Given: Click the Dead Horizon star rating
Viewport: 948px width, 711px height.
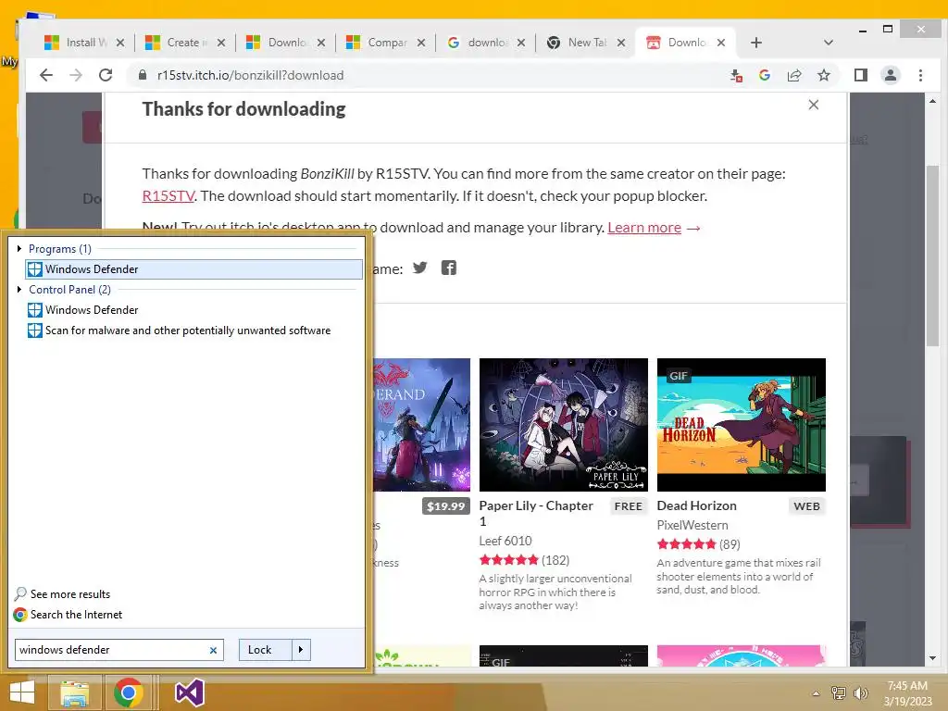Looking at the screenshot, I should (686, 544).
